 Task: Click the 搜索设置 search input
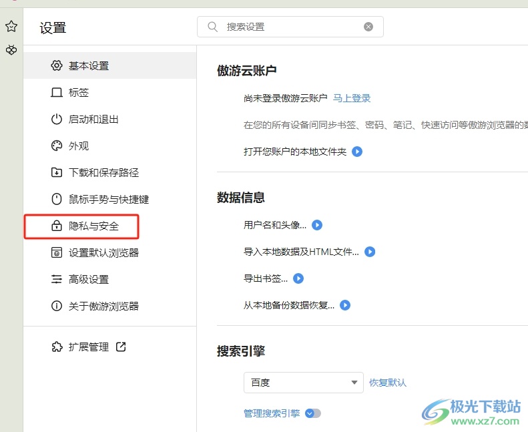pyautogui.click(x=290, y=27)
